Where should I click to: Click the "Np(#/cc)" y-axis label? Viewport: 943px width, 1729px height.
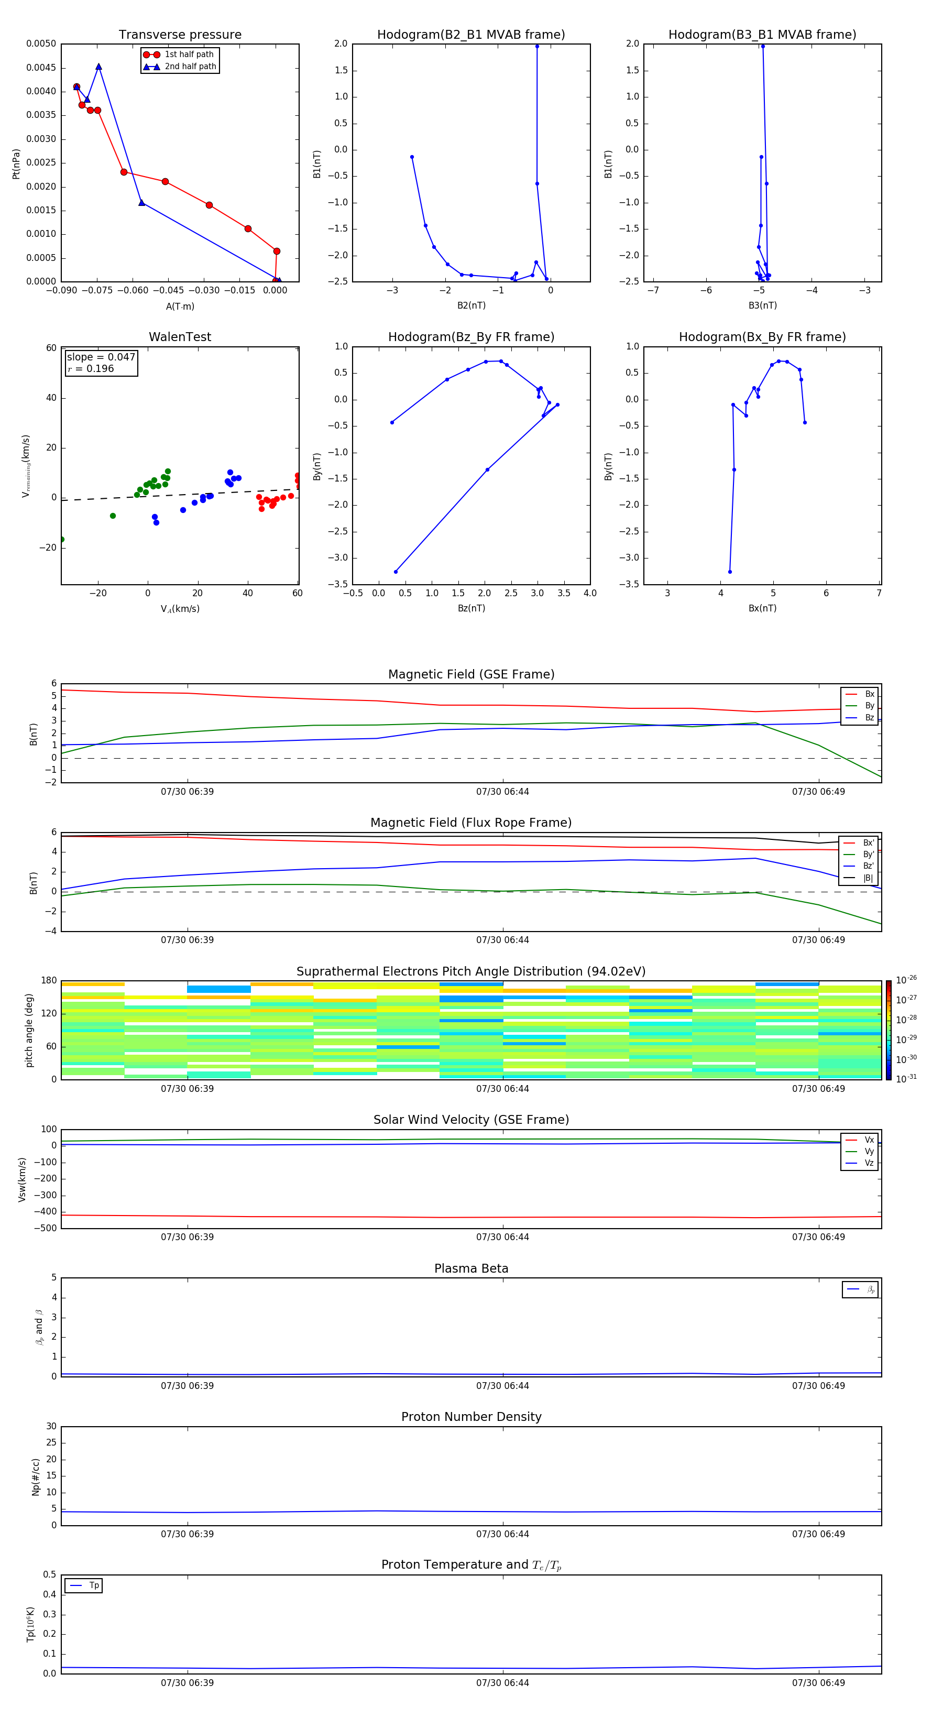[36, 1476]
